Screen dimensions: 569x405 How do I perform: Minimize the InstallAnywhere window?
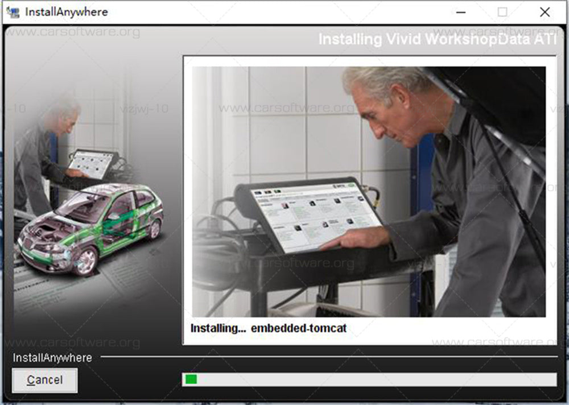pyautogui.click(x=461, y=12)
